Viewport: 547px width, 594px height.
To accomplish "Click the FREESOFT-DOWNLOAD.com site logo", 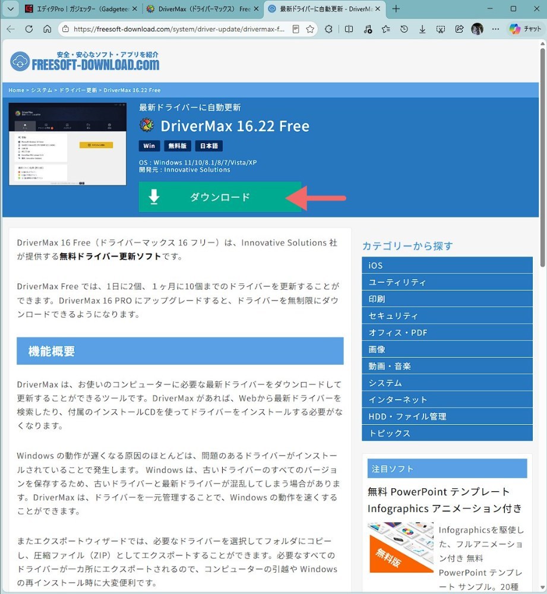I will (x=84, y=62).
